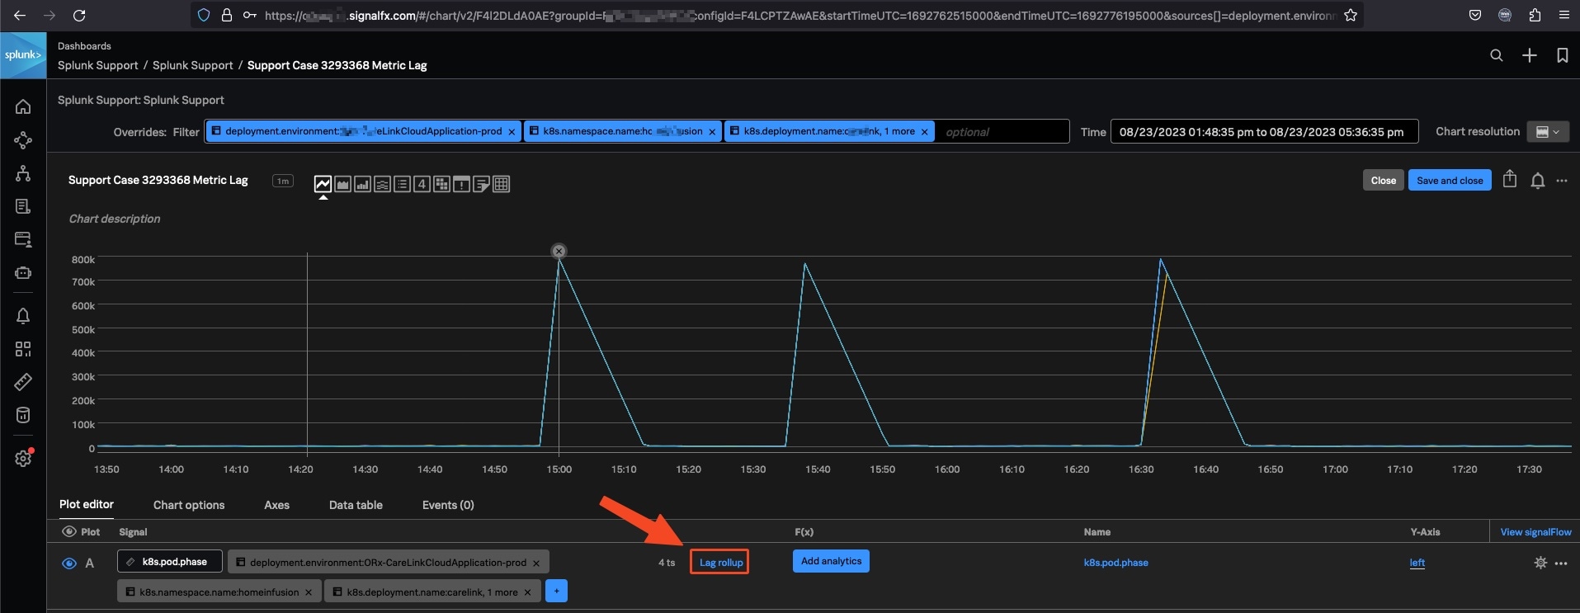Image resolution: width=1580 pixels, height=613 pixels.
Task: Switch to the Data table tab
Action: [356, 505]
